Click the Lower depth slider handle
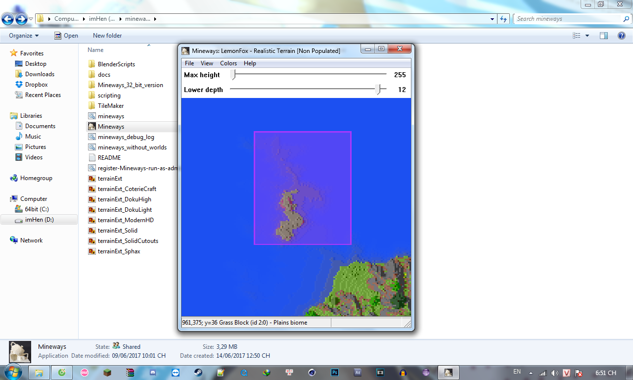This screenshot has width=633, height=380. click(x=379, y=89)
